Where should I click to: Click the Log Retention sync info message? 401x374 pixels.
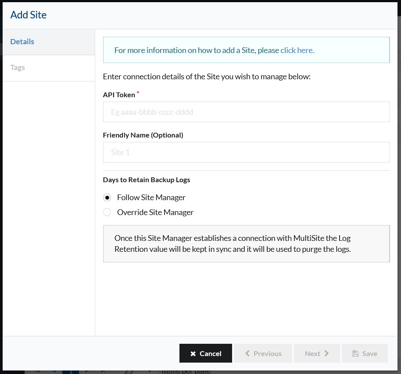246,243
